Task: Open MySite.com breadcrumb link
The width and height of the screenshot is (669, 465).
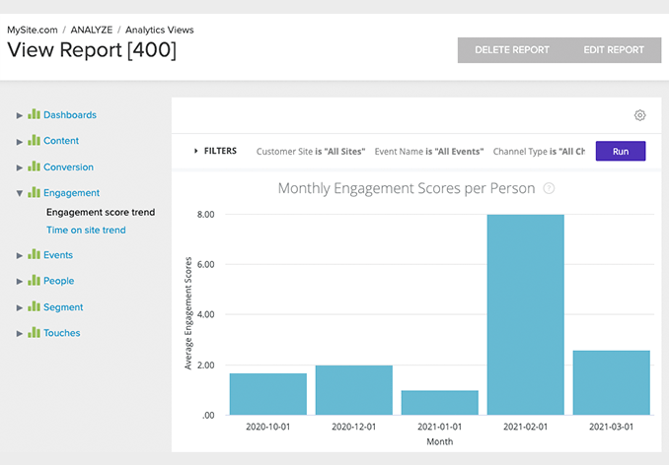Action: 32,30
